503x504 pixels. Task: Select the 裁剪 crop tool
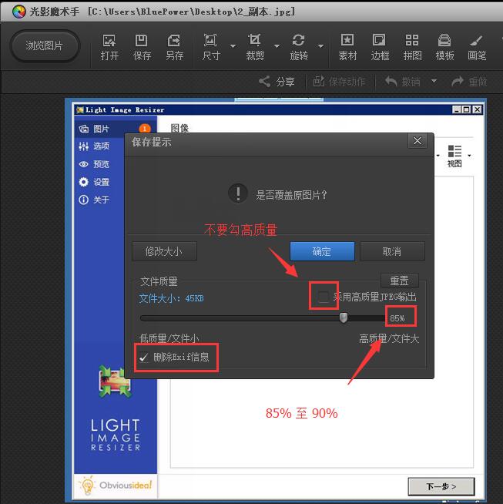pos(255,48)
